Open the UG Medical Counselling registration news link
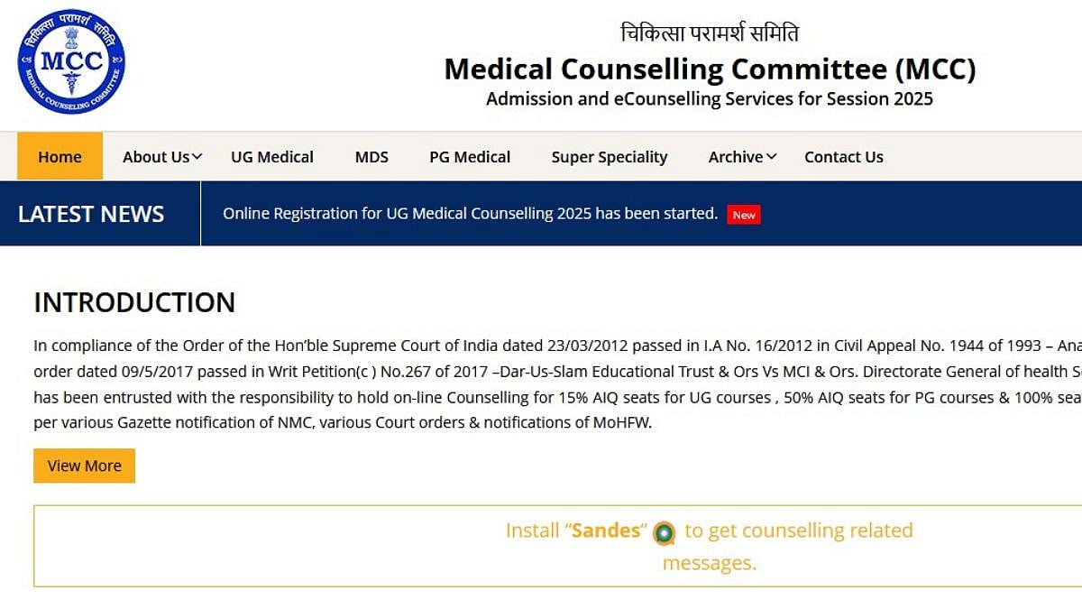 coord(470,214)
